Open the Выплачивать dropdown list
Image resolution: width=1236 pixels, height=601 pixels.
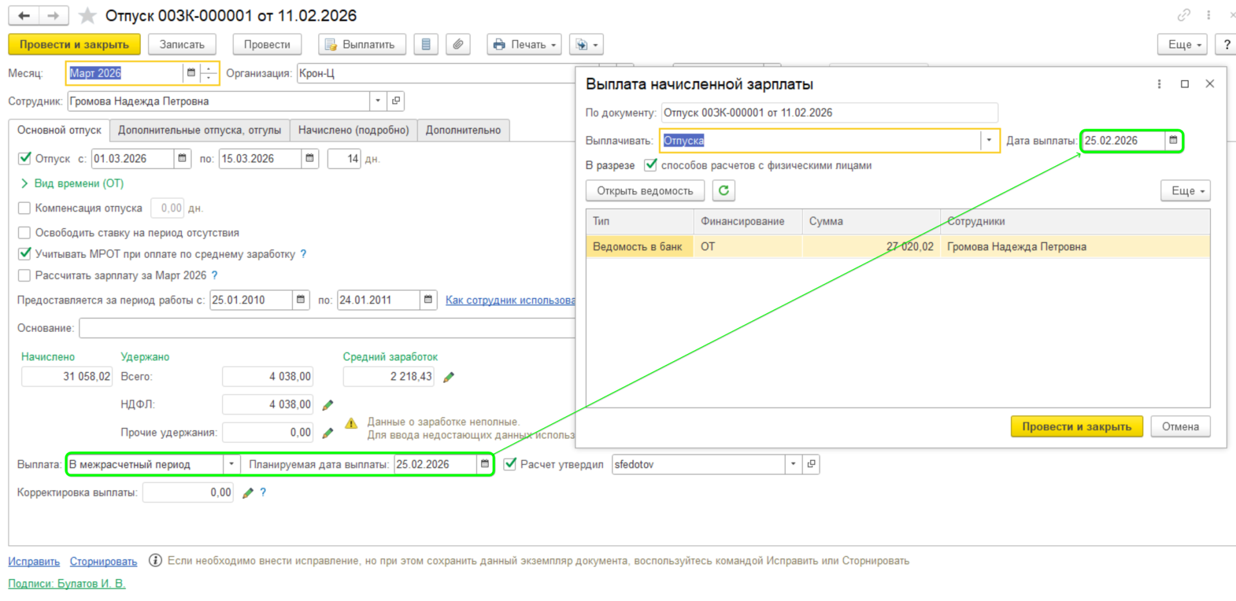989,140
